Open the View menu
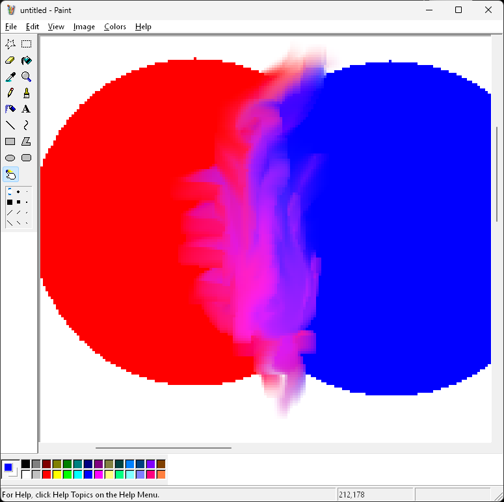504x502 pixels. tap(56, 27)
